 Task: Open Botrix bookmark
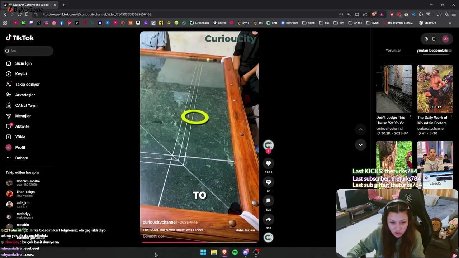tap(219, 23)
